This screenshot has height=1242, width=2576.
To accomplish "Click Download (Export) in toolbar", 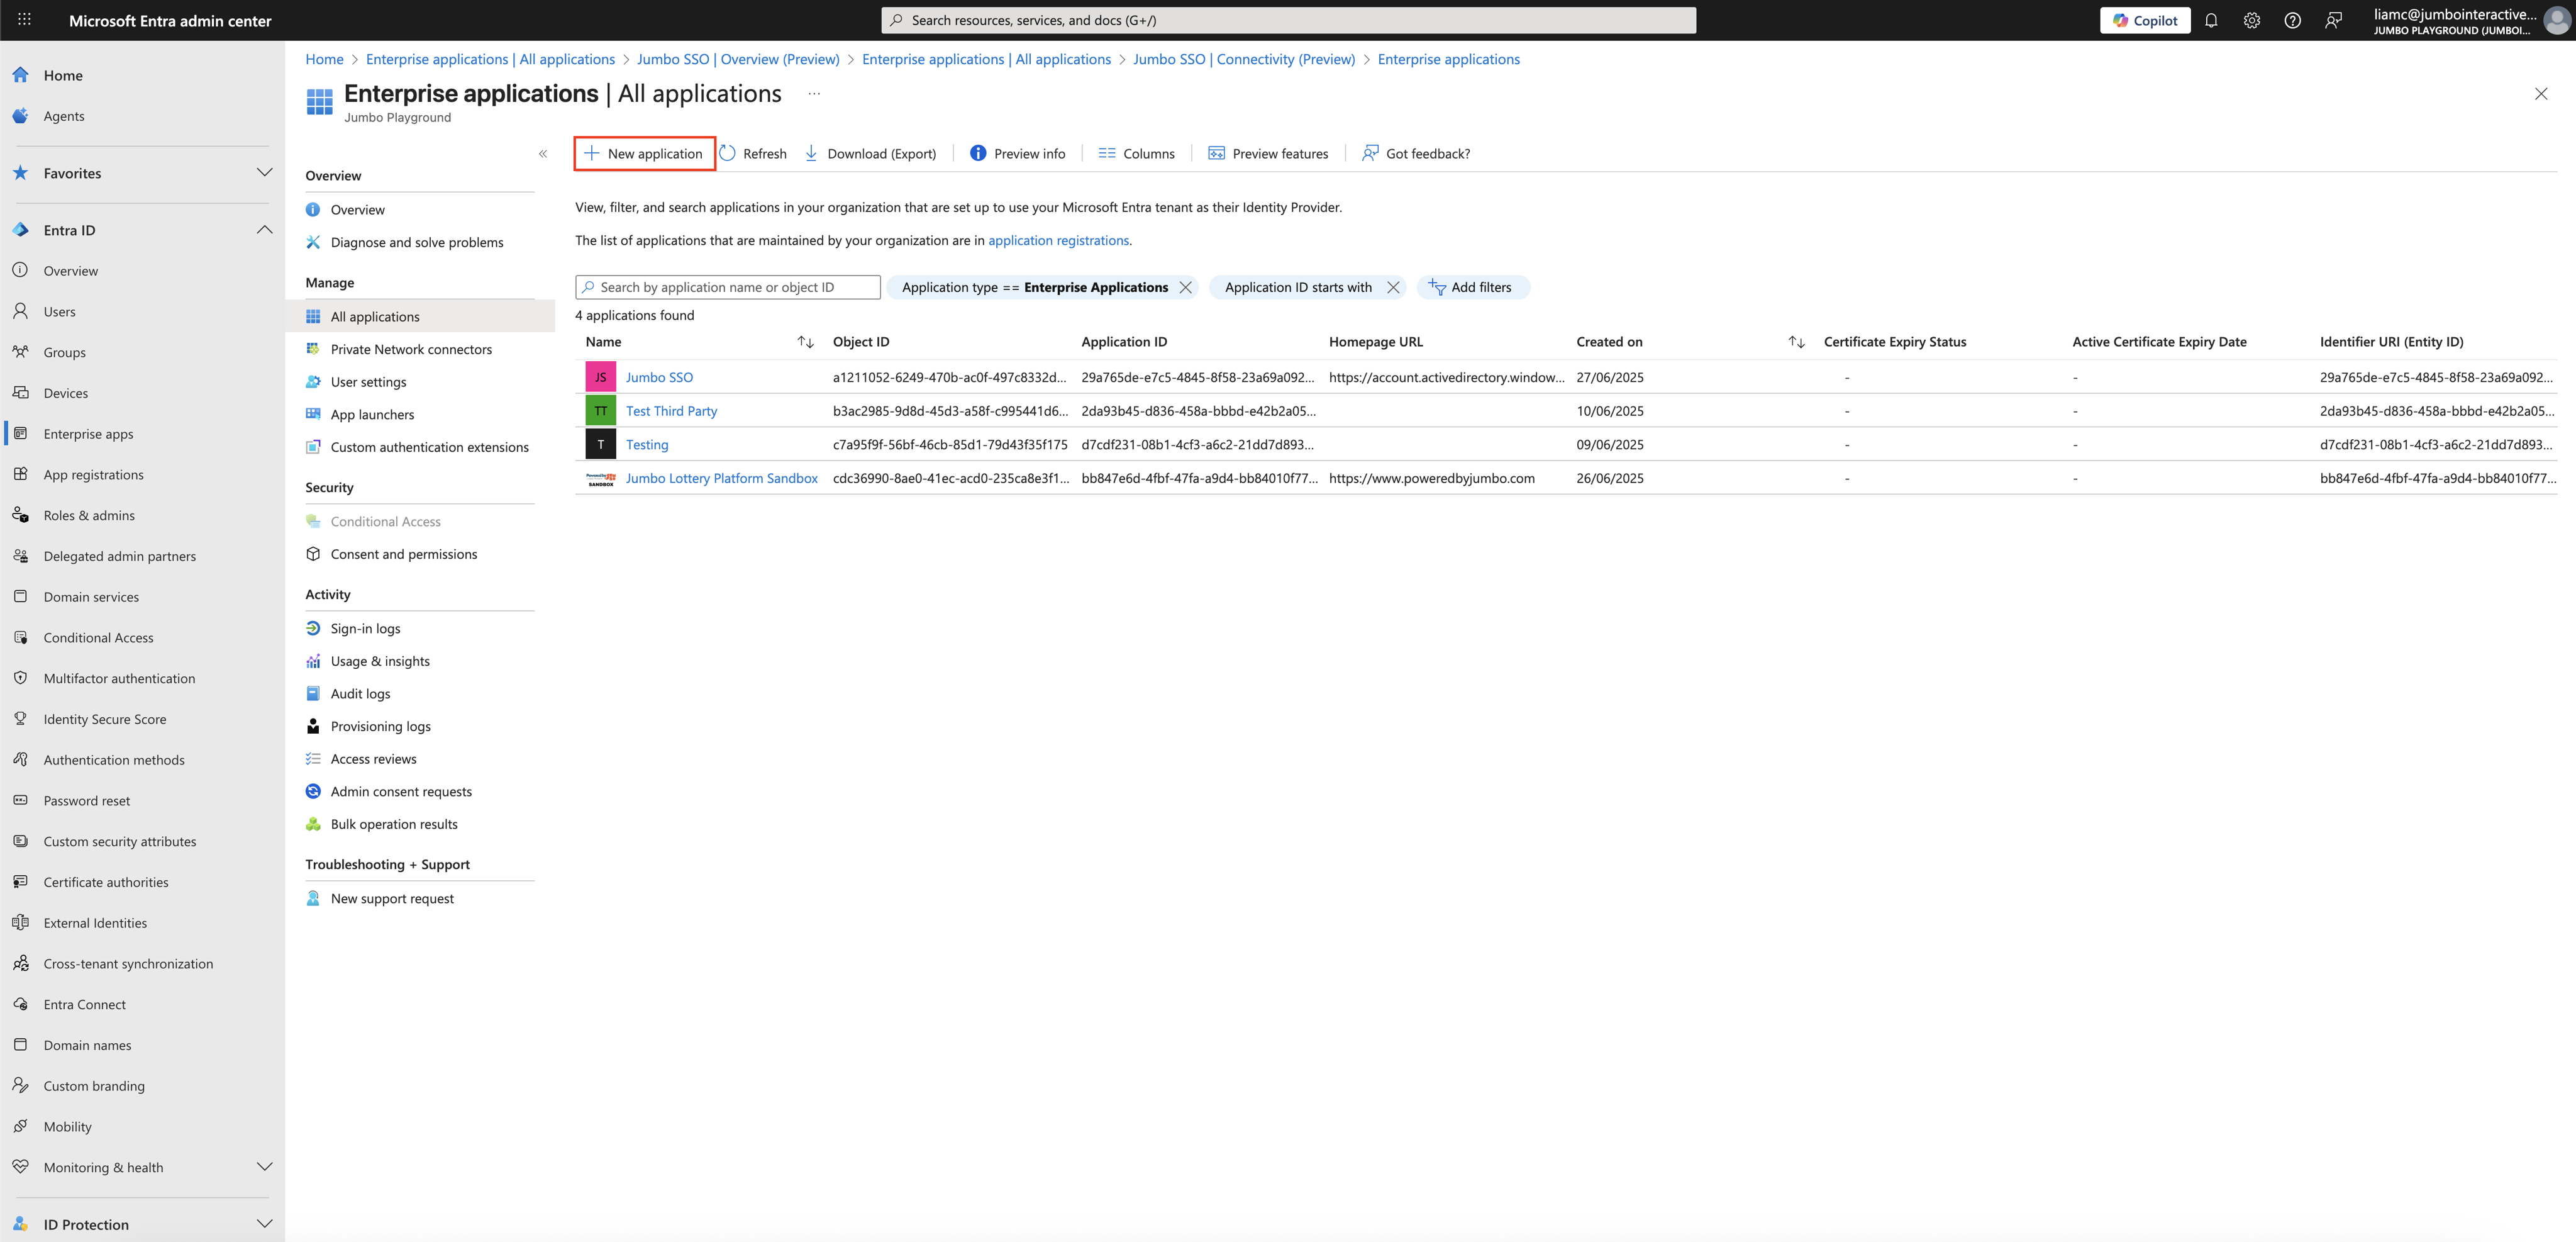I will 870,153.
